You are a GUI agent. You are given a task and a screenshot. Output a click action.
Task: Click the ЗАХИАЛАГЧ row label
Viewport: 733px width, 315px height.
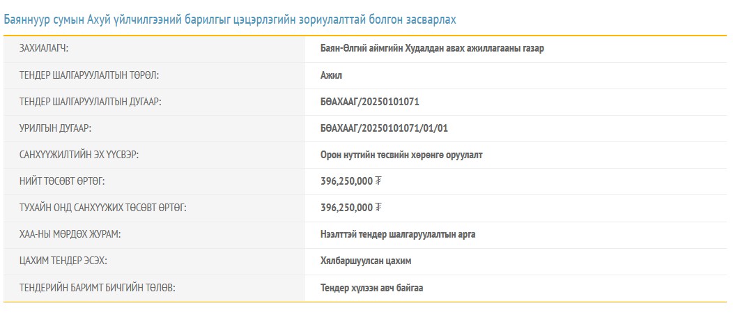(x=49, y=49)
